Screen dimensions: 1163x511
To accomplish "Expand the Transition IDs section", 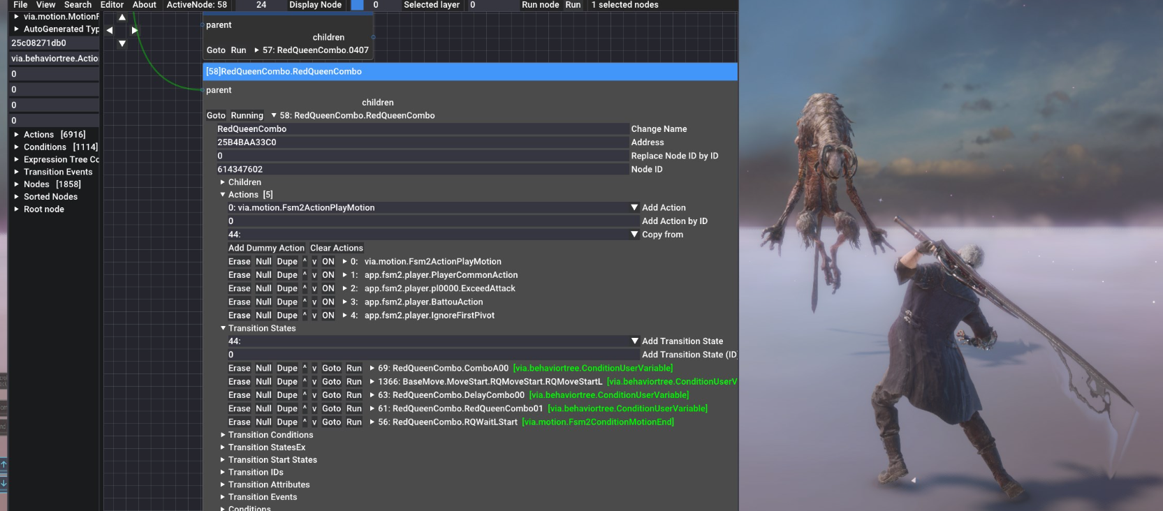I will click(x=223, y=473).
